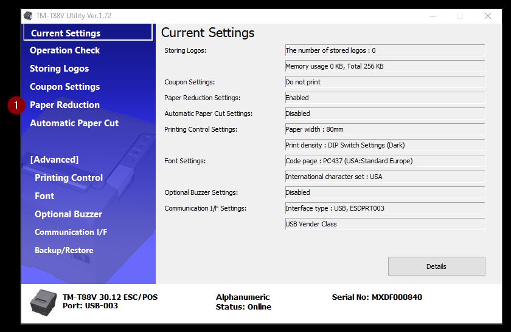Click Paper Reduction 'Enabled' value field
The height and width of the screenshot is (332, 511).
point(385,98)
